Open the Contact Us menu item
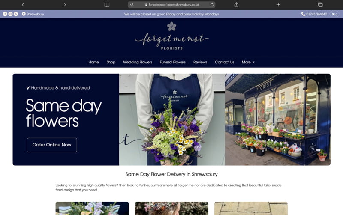This screenshot has width=343, height=215. click(x=224, y=62)
